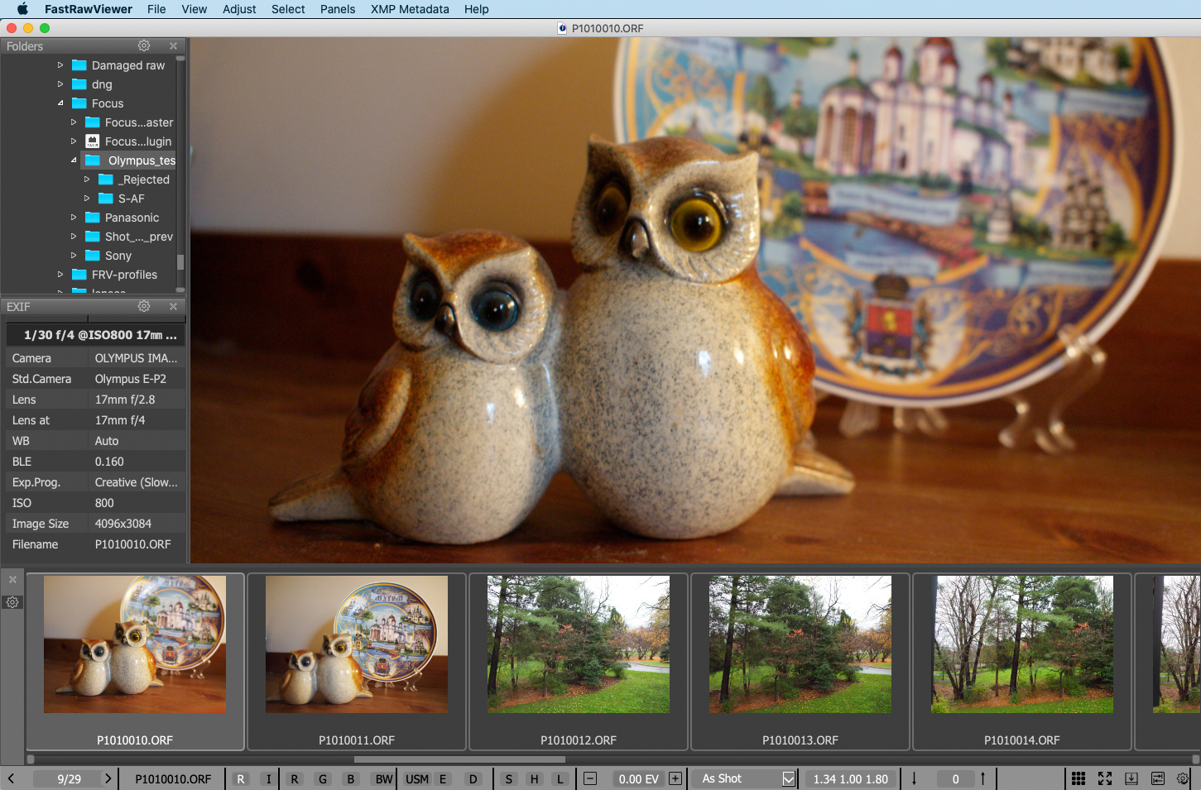
Task: Toggle USM sharpening button
Action: point(416,778)
